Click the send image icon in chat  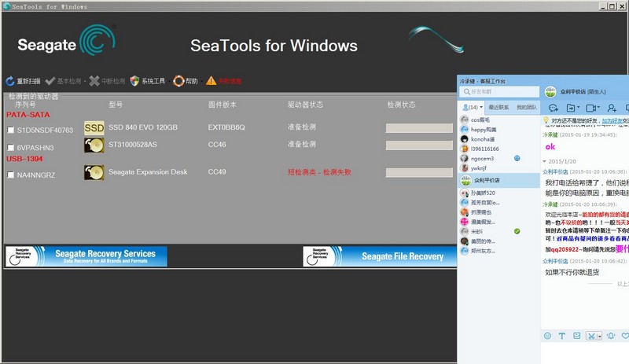pos(577,336)
